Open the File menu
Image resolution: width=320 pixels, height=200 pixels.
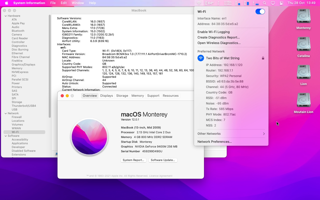click(x=53, y=3)
